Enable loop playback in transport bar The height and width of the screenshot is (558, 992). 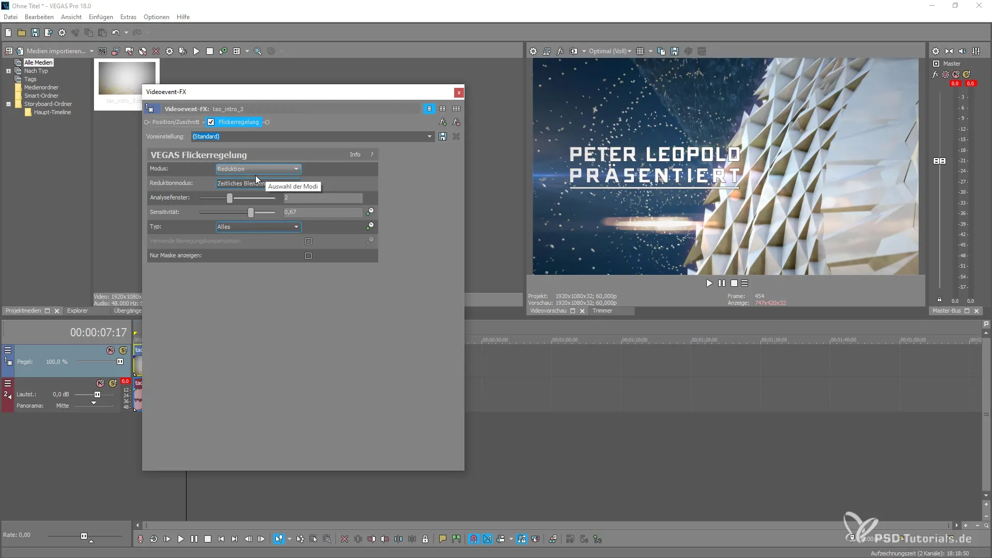tap(154, 539)
